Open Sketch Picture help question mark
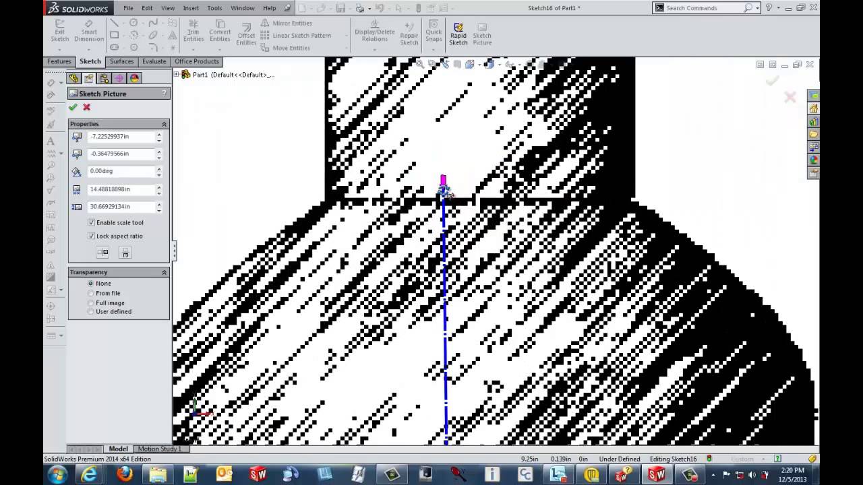 [x=164, y=94]
